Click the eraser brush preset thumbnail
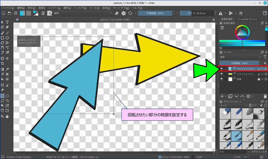This screenshot has height=159, width=268. pos(225,113)
